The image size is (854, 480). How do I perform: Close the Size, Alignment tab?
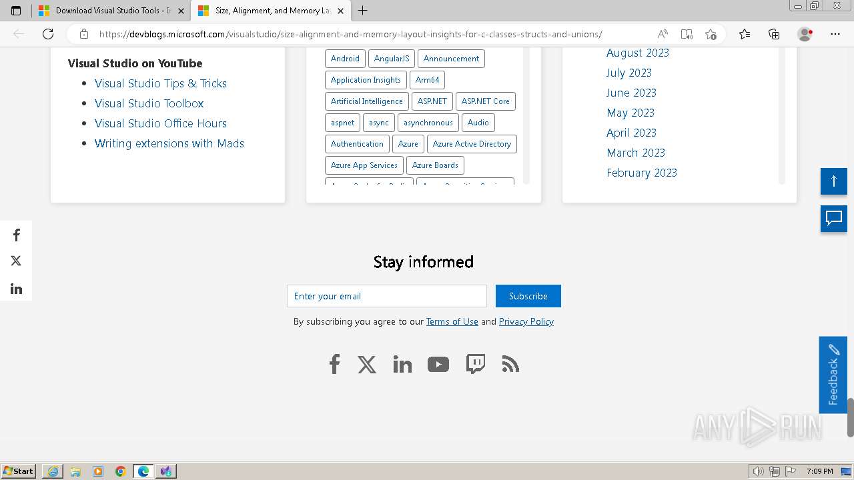pyautogui.click(x=340, y=11)
